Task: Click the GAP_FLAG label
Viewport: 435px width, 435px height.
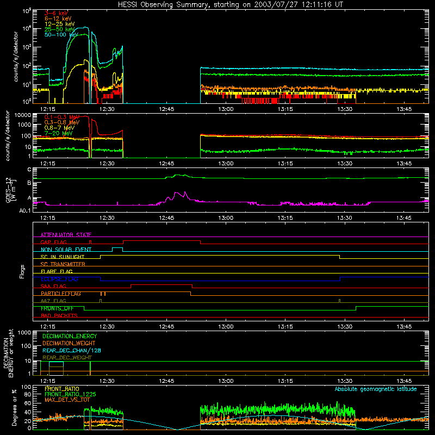Action: (x=53, y=242)
